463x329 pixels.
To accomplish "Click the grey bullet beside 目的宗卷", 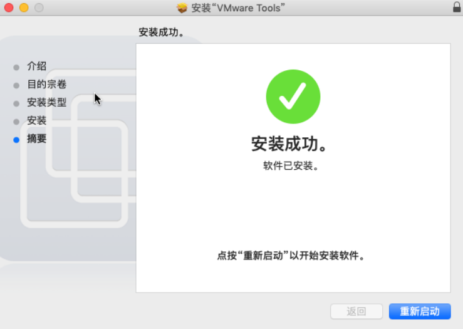I will coord(16,86).
